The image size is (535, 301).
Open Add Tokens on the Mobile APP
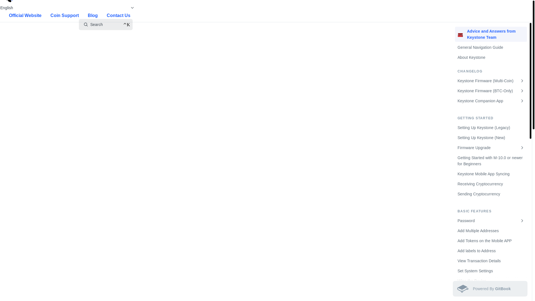[x=491, y=241]
